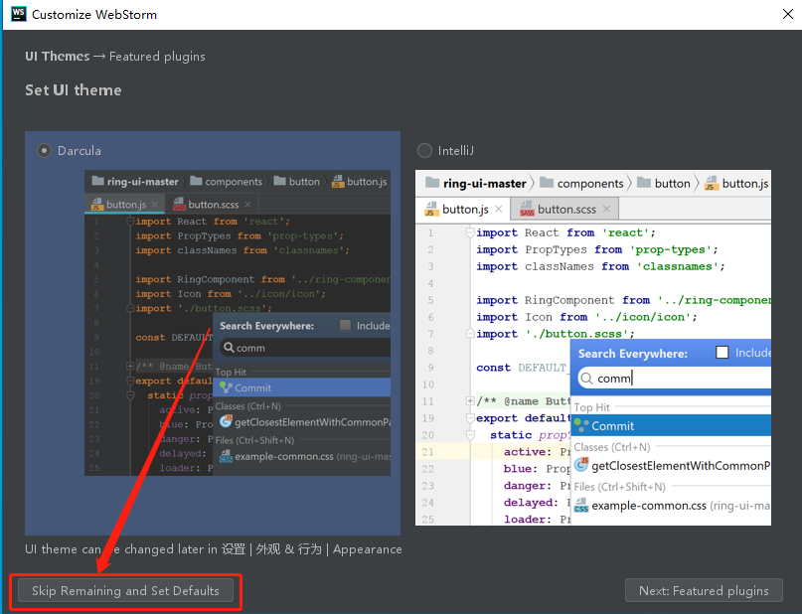Screen dimensions: 802x614
Task: Click class icon beside getClosestElement in IntelliJ preview
Action: coord(581,465)
